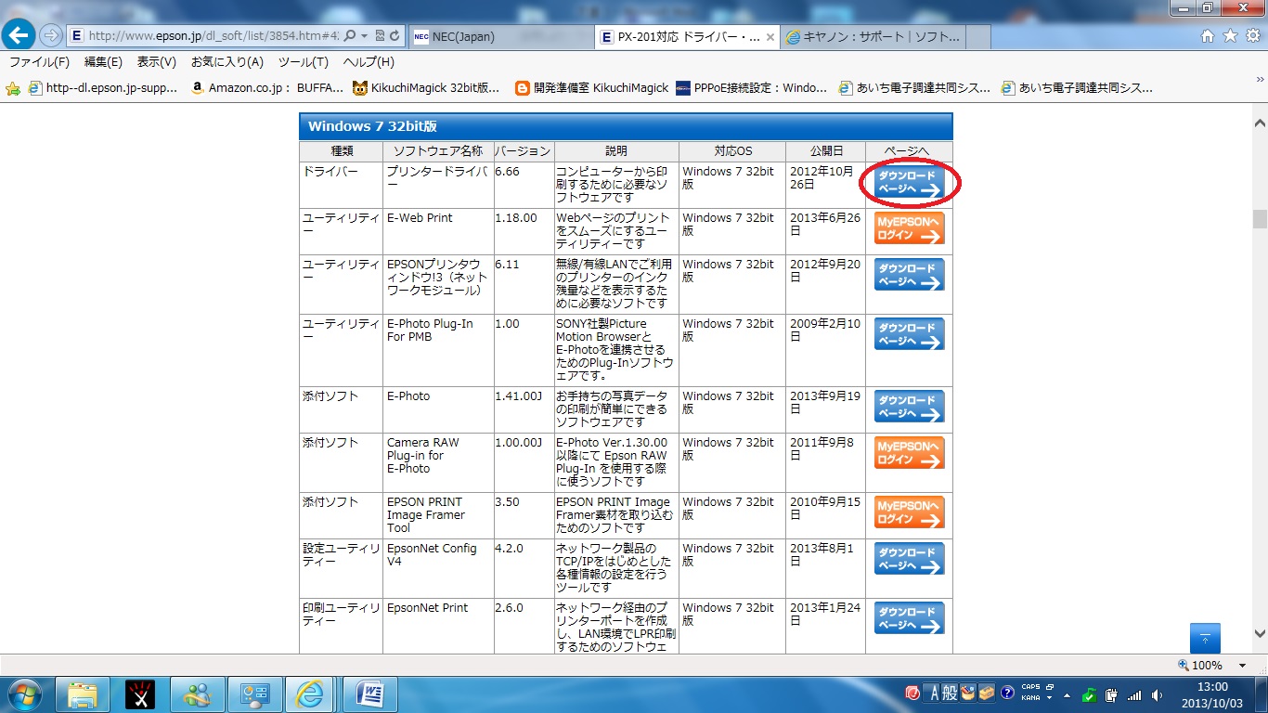Click MyEPSON login for EPSON PRINT Image Framer

(x=909, y=512)
